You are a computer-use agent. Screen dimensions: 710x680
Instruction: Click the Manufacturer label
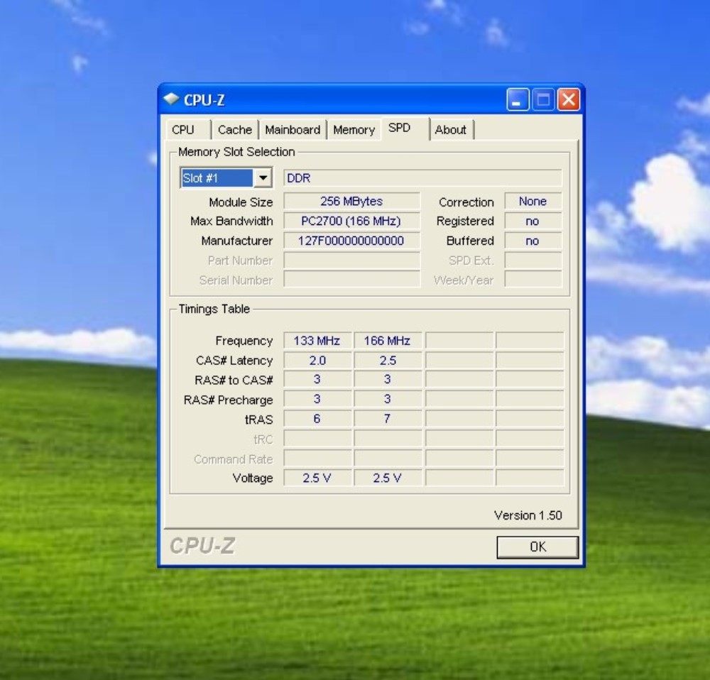click(x=237, y=241)
